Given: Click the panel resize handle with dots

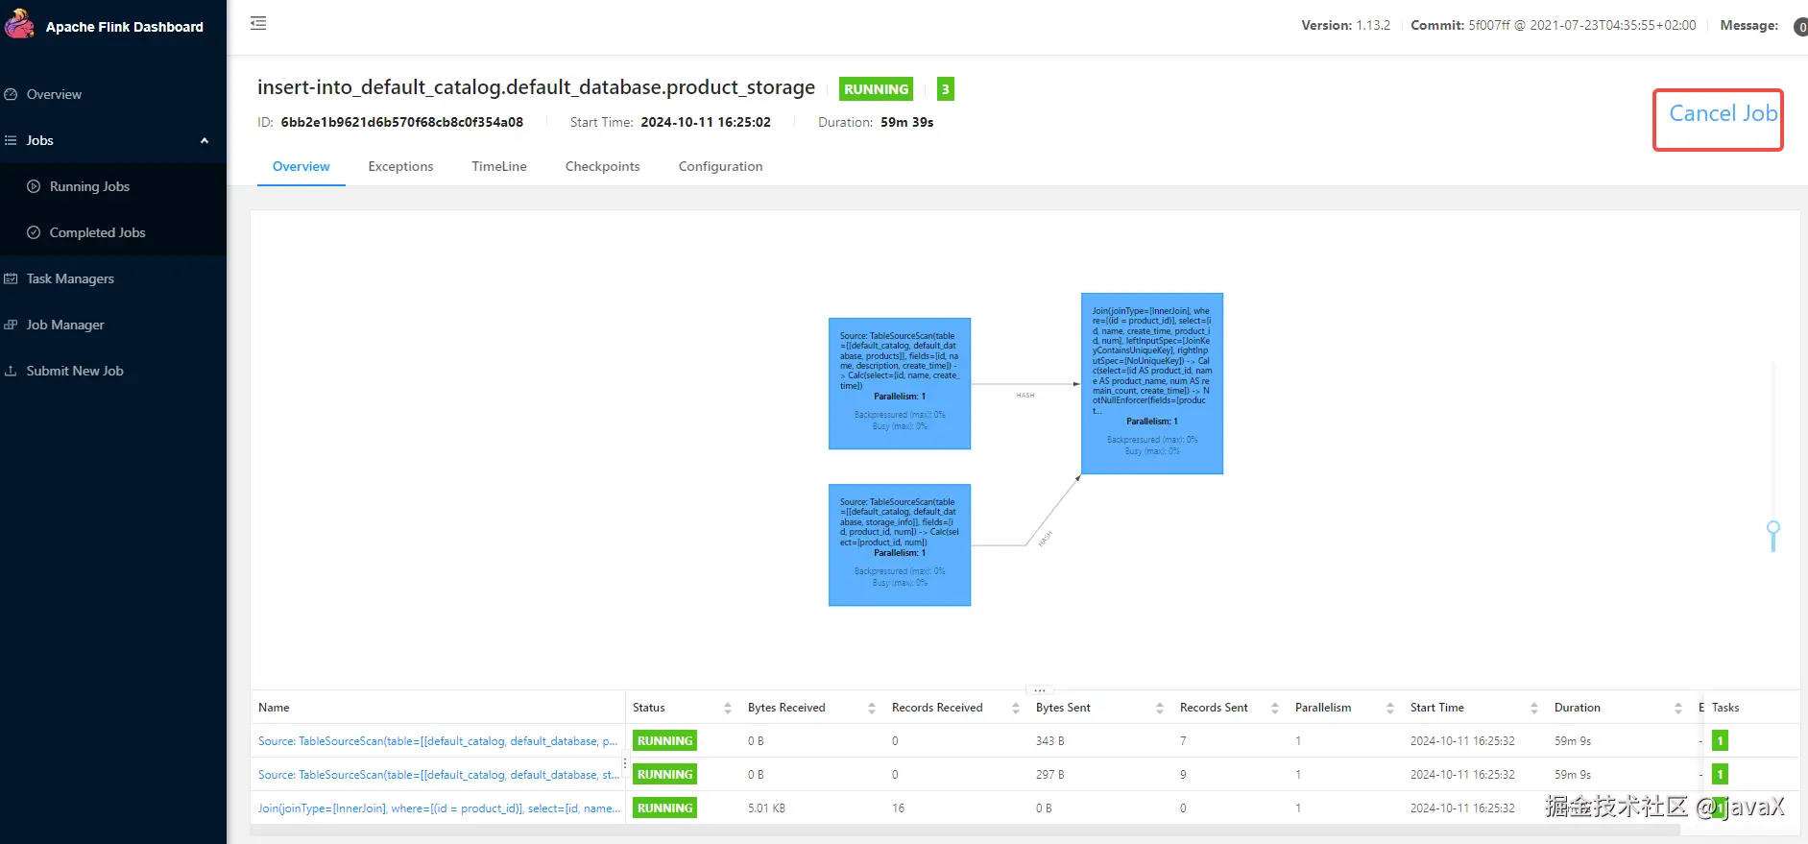Looking at the screenshot, I should 1039,690.
